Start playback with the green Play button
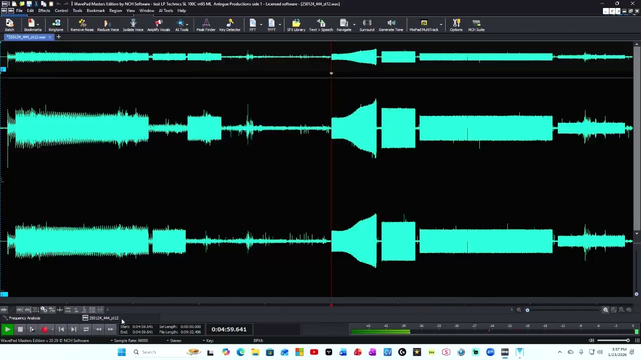 (x=7, y=329)
